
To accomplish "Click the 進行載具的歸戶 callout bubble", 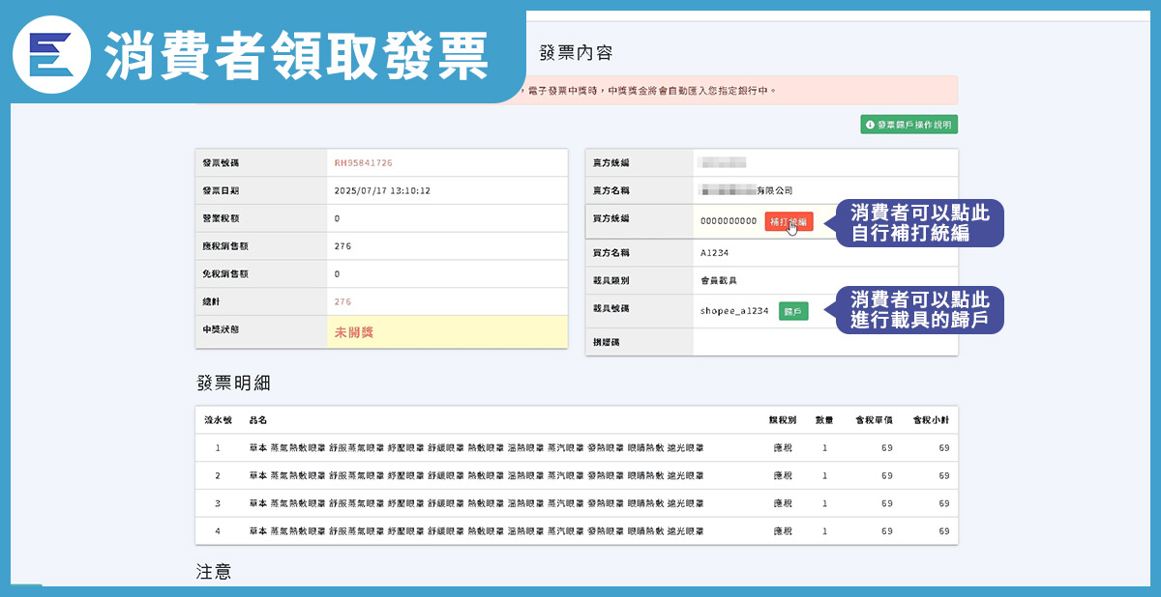I will (x=919, y=310).
